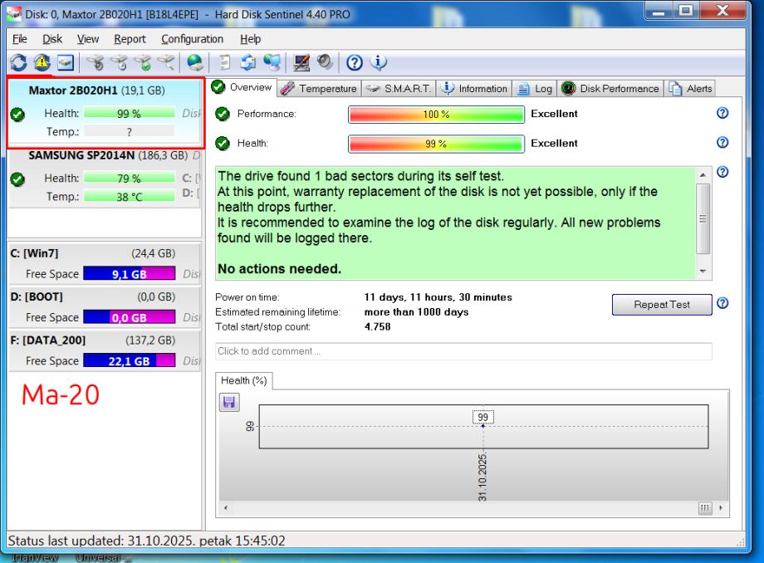Image resolution: width=764 pixels, height=563 pixels.
Task: Click the send report arrows toolbar icon
Action: click(248, 62)
